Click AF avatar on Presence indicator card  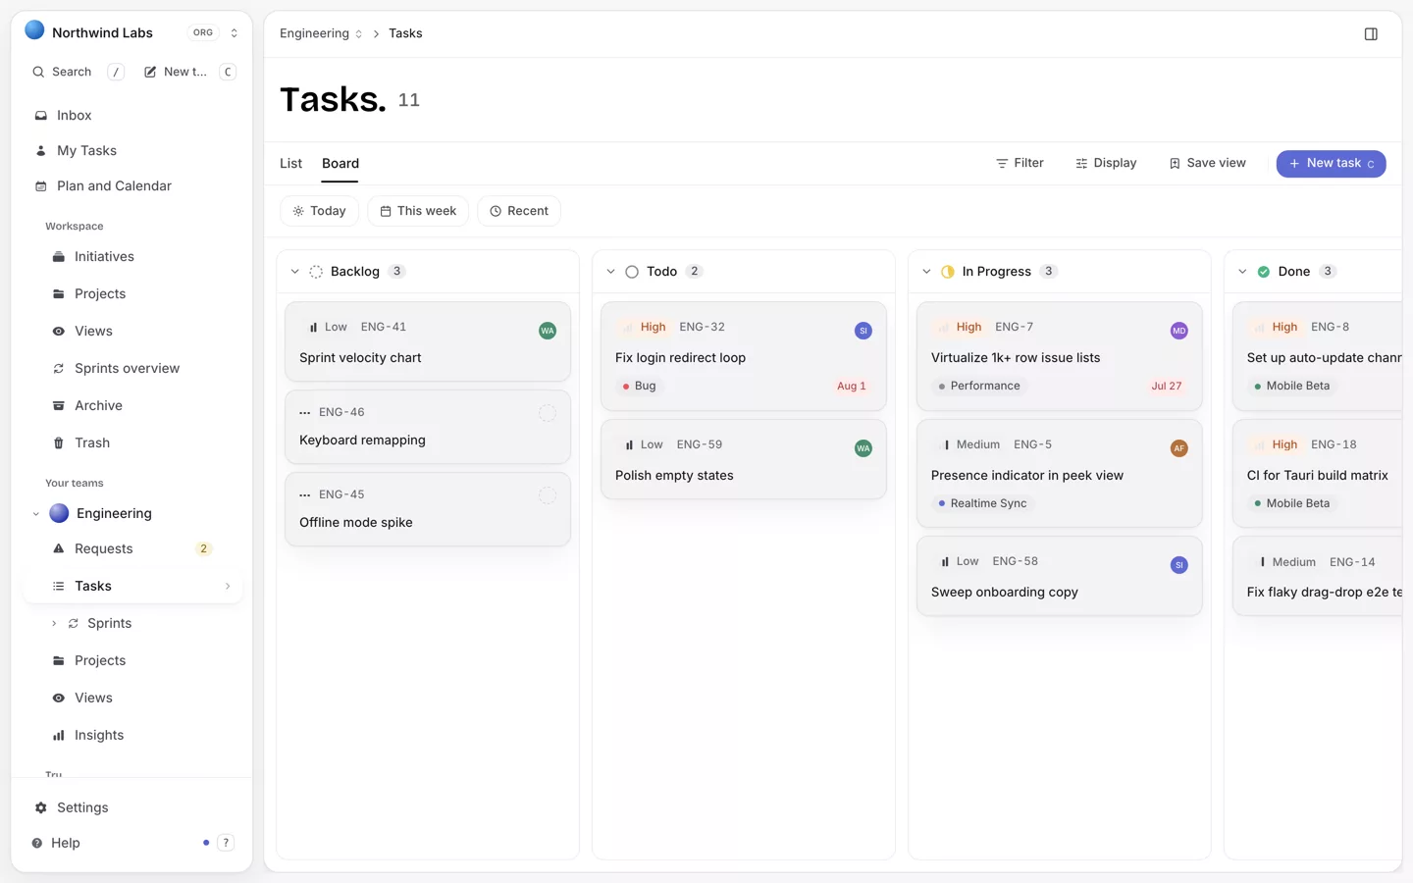[x=1179, y=449]
